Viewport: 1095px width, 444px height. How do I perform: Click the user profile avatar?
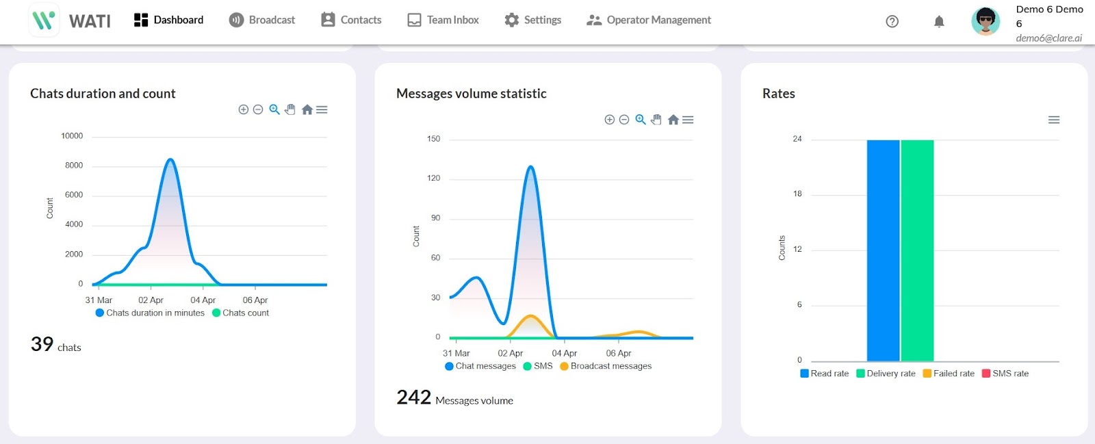coord(985,21)
